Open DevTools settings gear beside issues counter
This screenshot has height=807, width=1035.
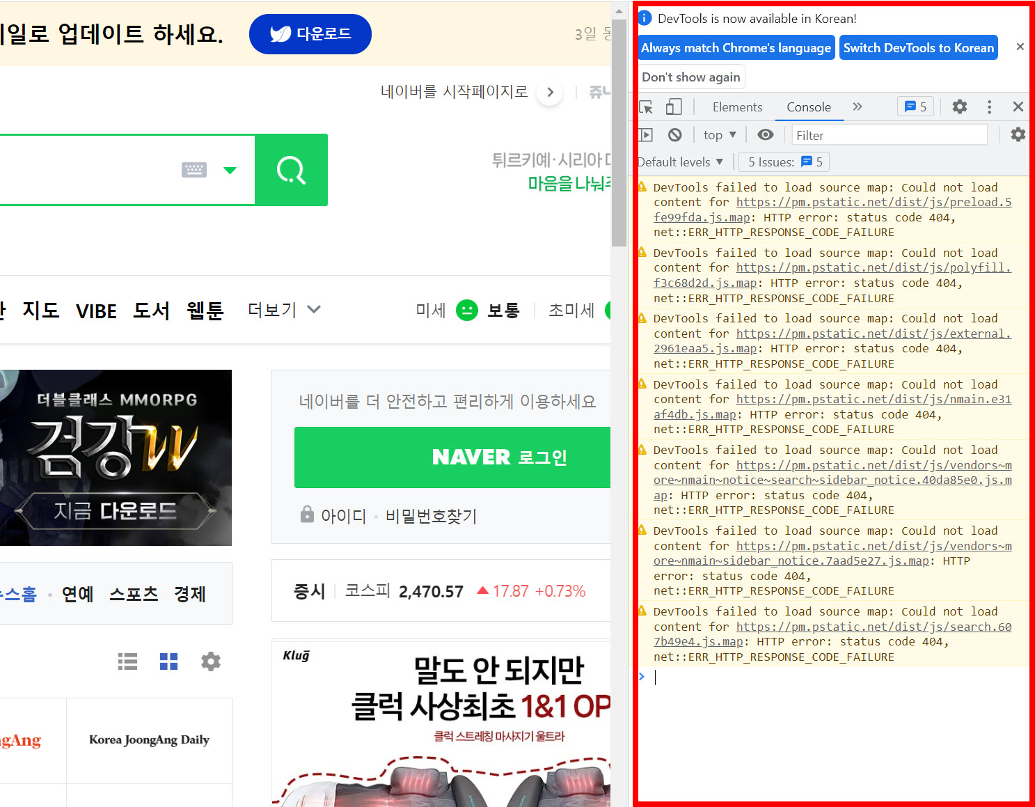point(960,107)
